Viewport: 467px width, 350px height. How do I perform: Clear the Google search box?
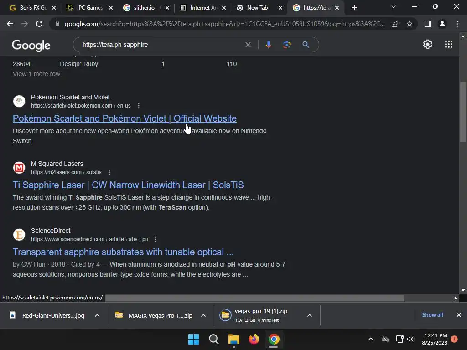[248, 45]
